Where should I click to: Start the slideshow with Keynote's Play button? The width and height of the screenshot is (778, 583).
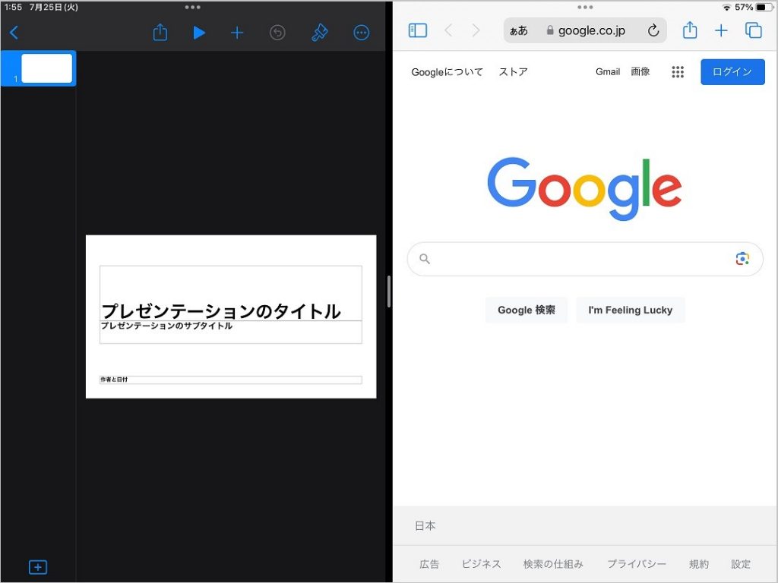(199, 32)
